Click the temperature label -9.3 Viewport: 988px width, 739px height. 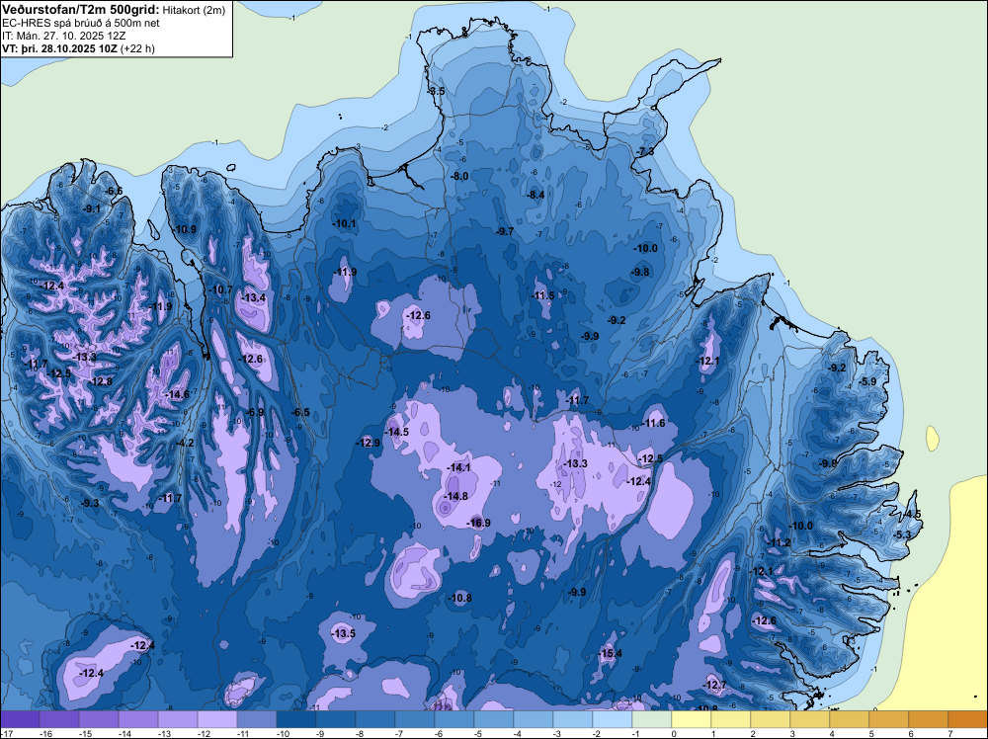tap(90, 504)
